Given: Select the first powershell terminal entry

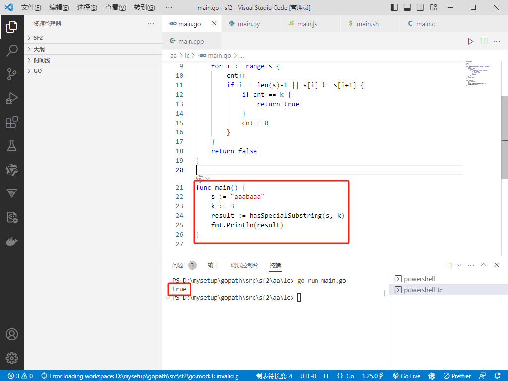Looking at the screenshot, I should click(448, 279).
